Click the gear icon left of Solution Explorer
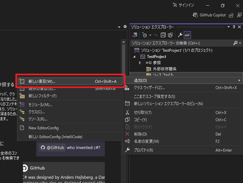 [125, 27]
